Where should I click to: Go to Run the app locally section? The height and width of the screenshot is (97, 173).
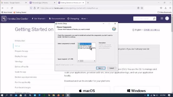(x=23, y=82)
